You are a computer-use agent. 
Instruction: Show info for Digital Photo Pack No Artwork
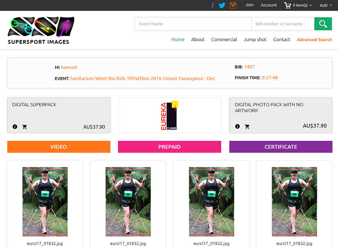pos(237,126)
